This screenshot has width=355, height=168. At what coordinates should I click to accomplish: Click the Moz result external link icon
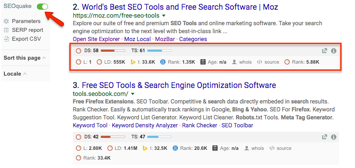click(x=324, y=51)
